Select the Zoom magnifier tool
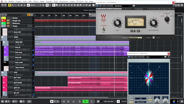Screen dimensions: 184x104 (75, 5)
